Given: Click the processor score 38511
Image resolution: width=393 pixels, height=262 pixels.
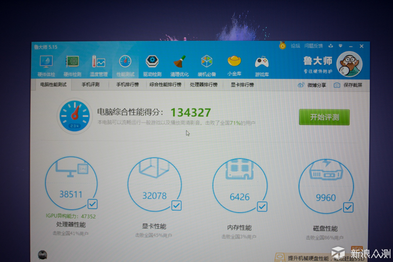Looking at the screenshot, I should (71, 194).
